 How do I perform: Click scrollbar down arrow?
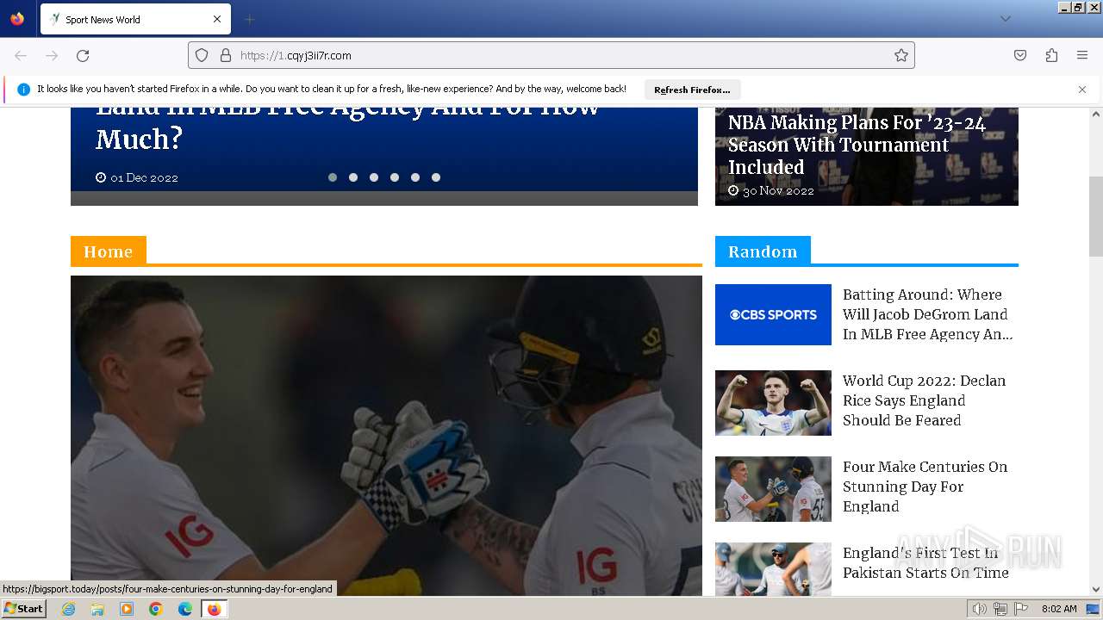pyautogui.click(x=1096, y=590)
